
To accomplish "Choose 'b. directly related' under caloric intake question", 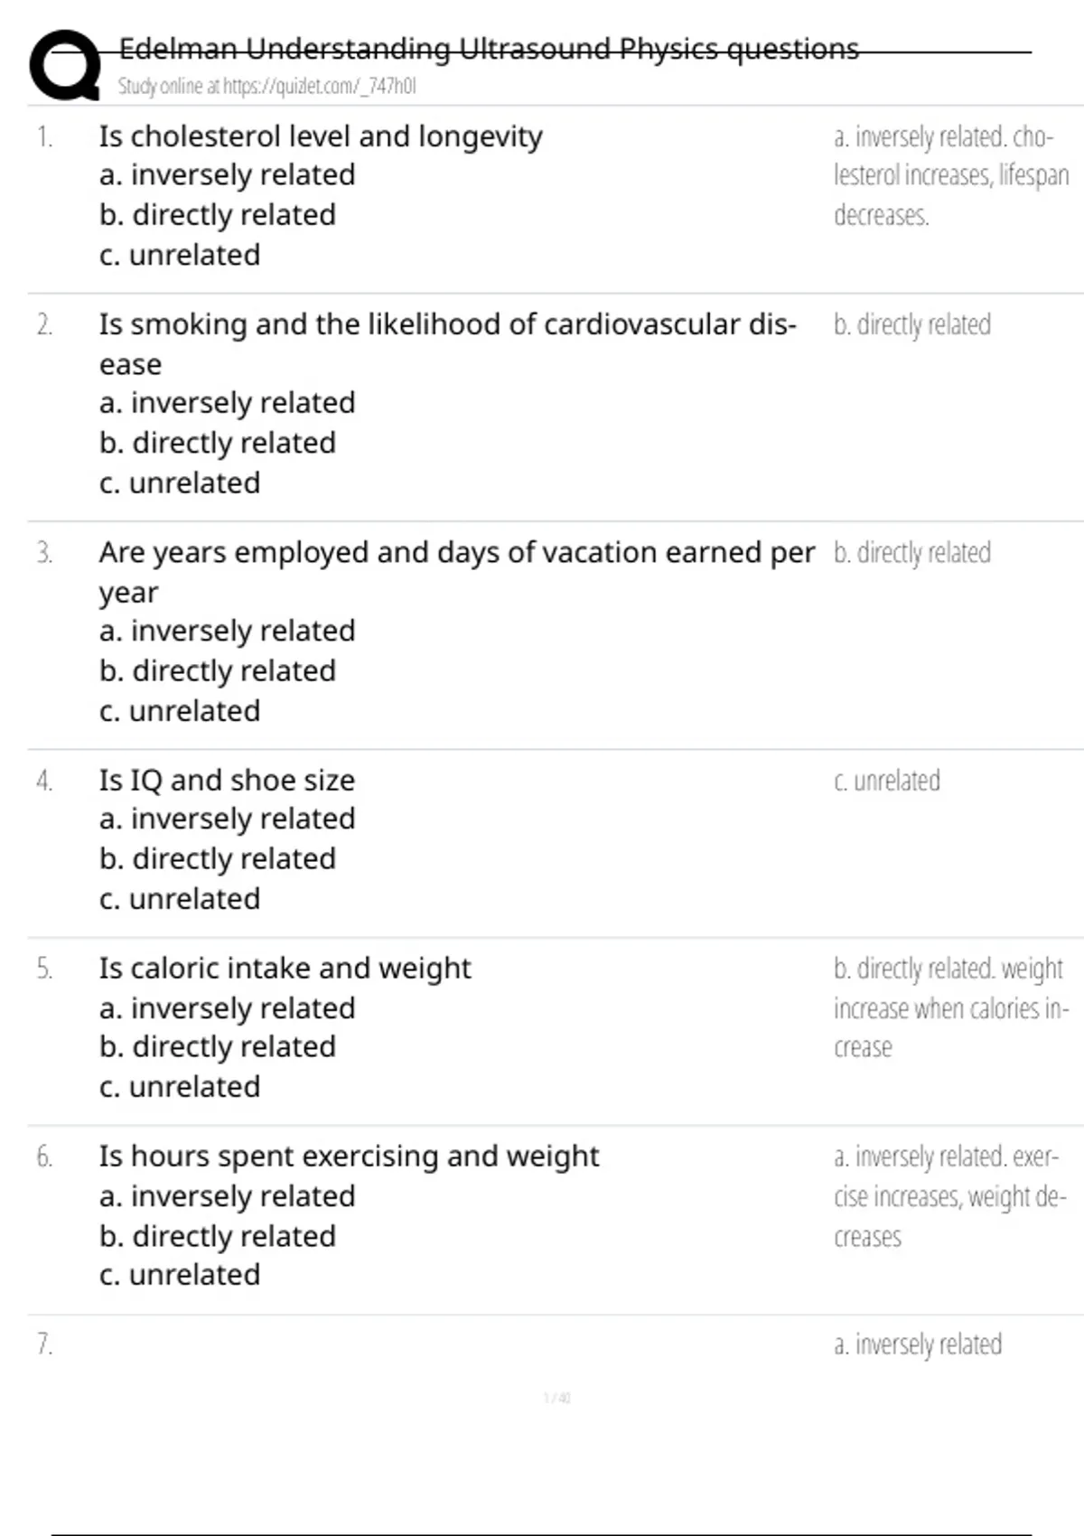I will coord(217,1046).
